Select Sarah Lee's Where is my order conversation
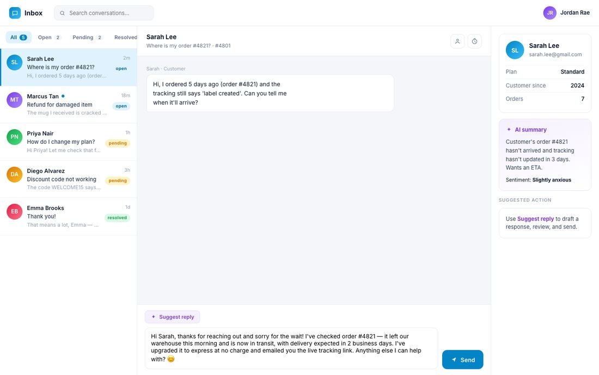The image size is (599, 375). click(69, 67)
